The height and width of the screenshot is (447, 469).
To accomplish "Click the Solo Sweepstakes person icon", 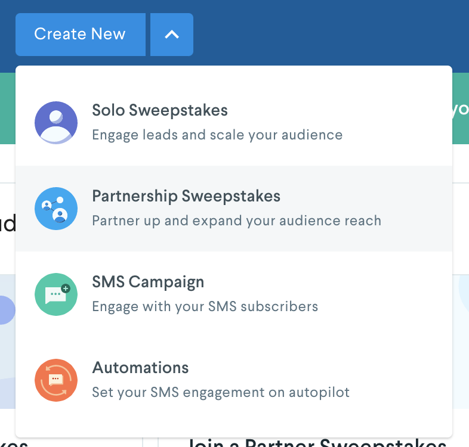I will click(56, 123).
